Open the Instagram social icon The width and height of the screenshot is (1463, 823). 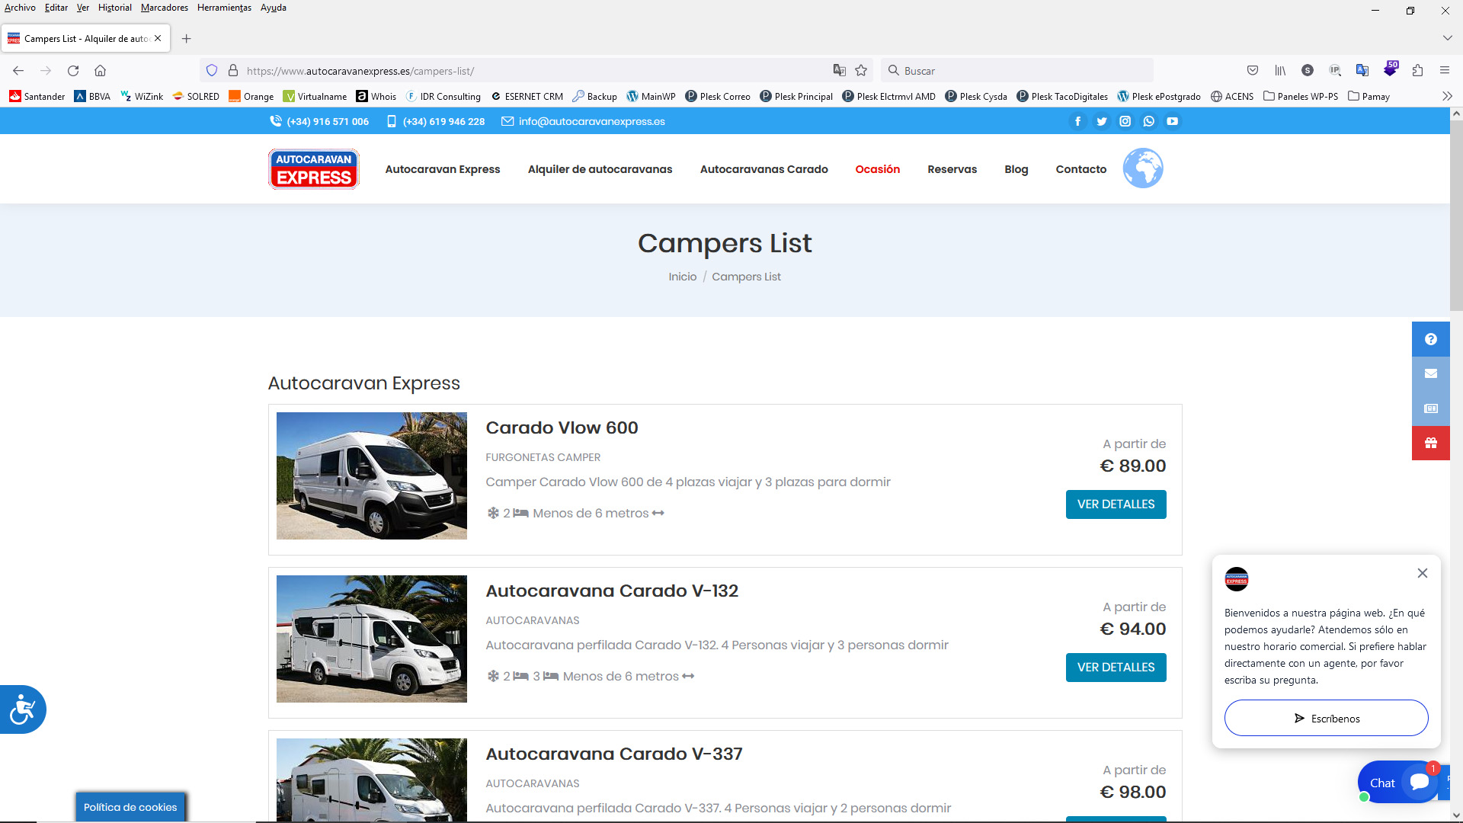tap(1125, 121)
